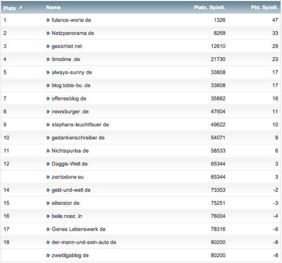
Task: Open the always-sunny de link
Action: 72,72
